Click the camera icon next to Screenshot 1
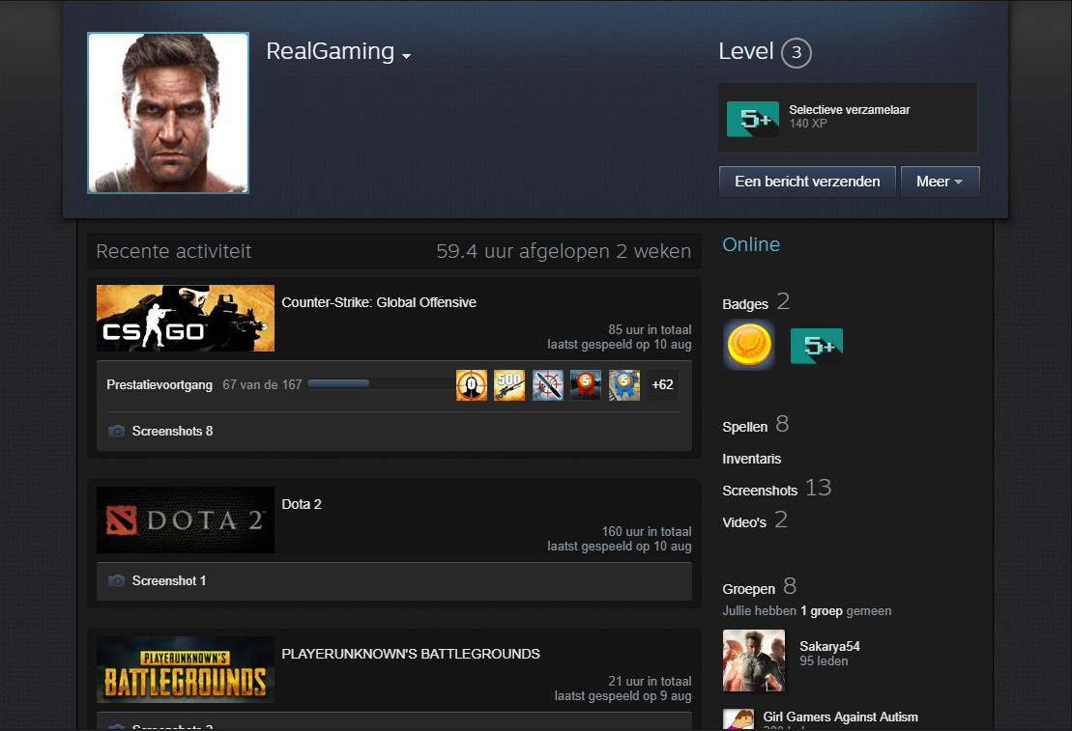Screen dimensions: 1072x731 tap(116, 580)
